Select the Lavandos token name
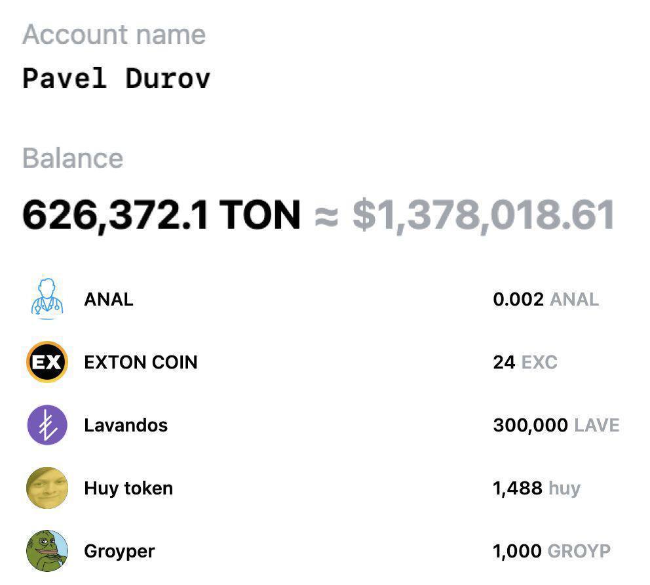The image size is (650, 585). pos(126,425)
